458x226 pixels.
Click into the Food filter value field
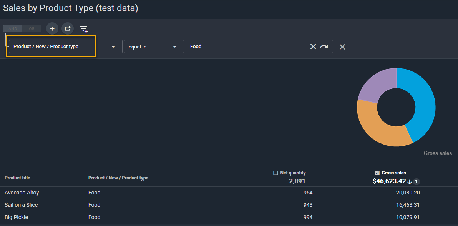tap(246, 47)
